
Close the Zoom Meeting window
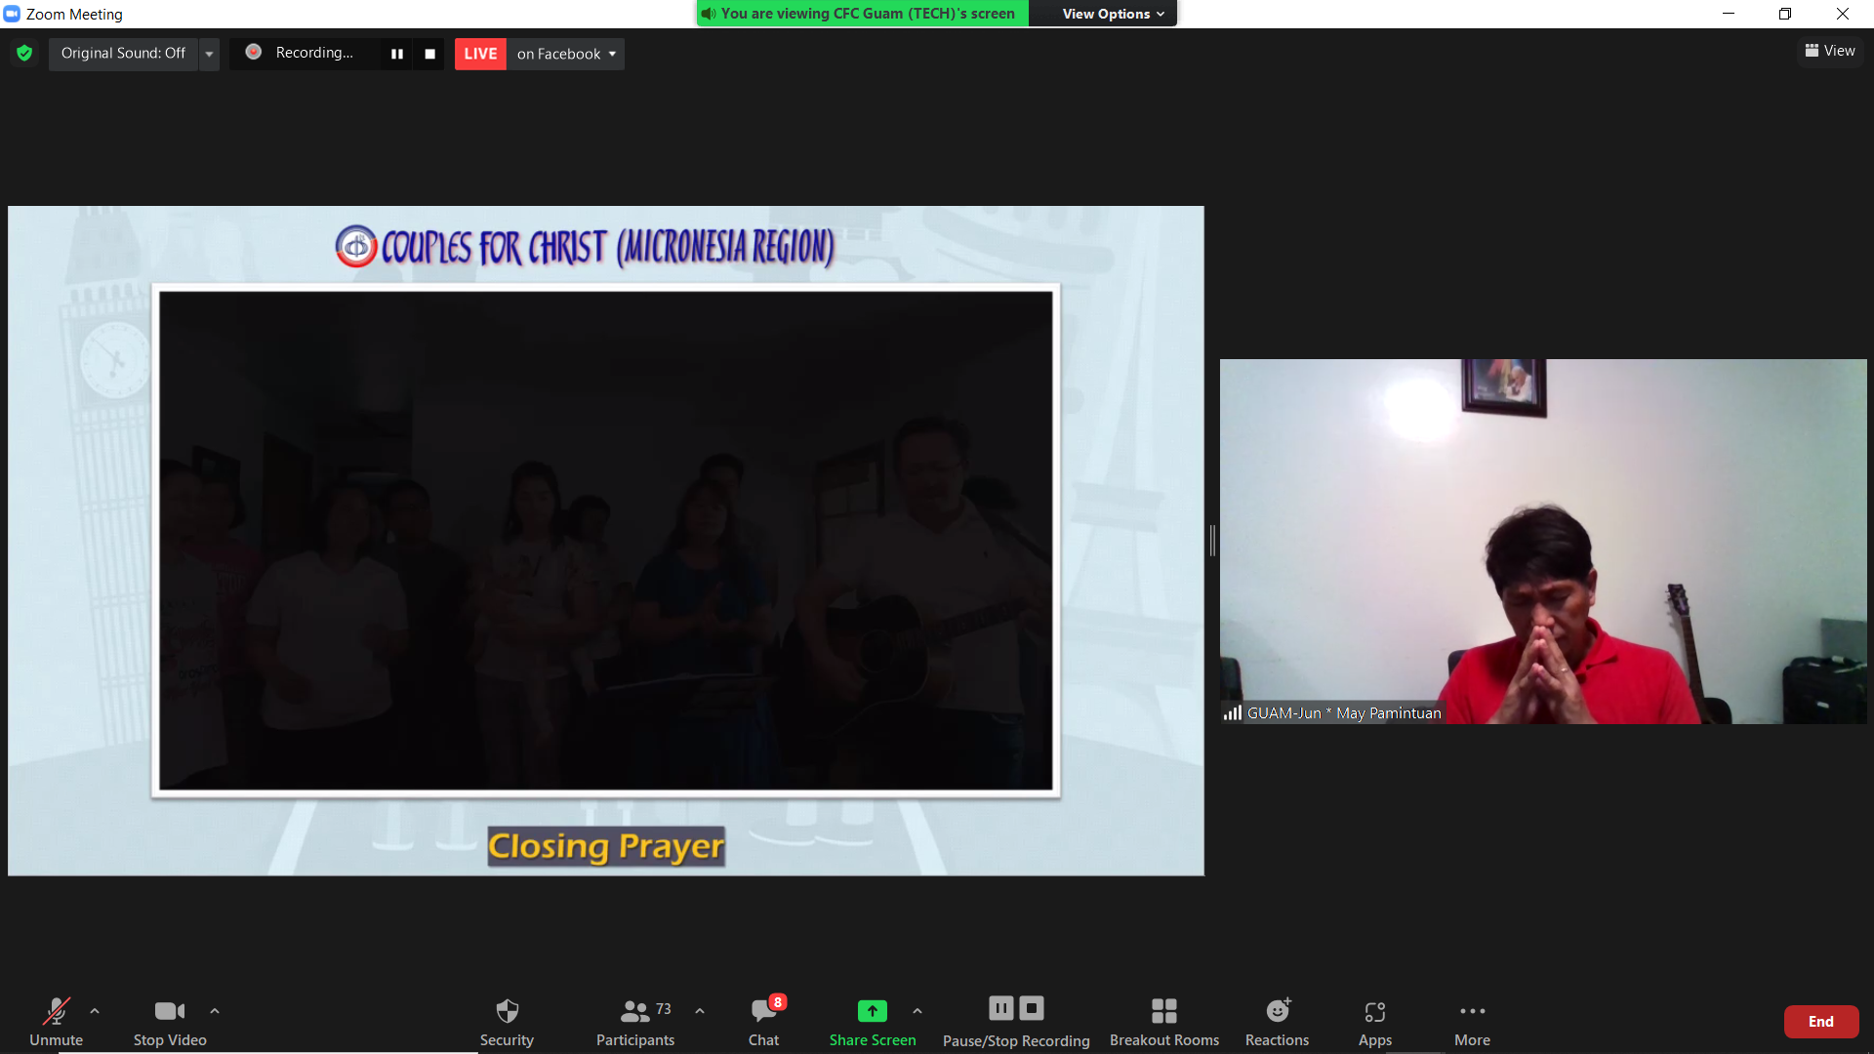1843,14
